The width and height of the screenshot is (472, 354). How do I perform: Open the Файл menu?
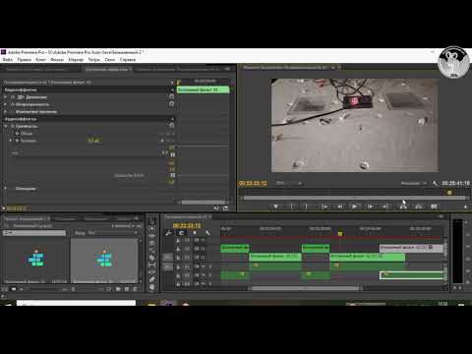point(8,60)
